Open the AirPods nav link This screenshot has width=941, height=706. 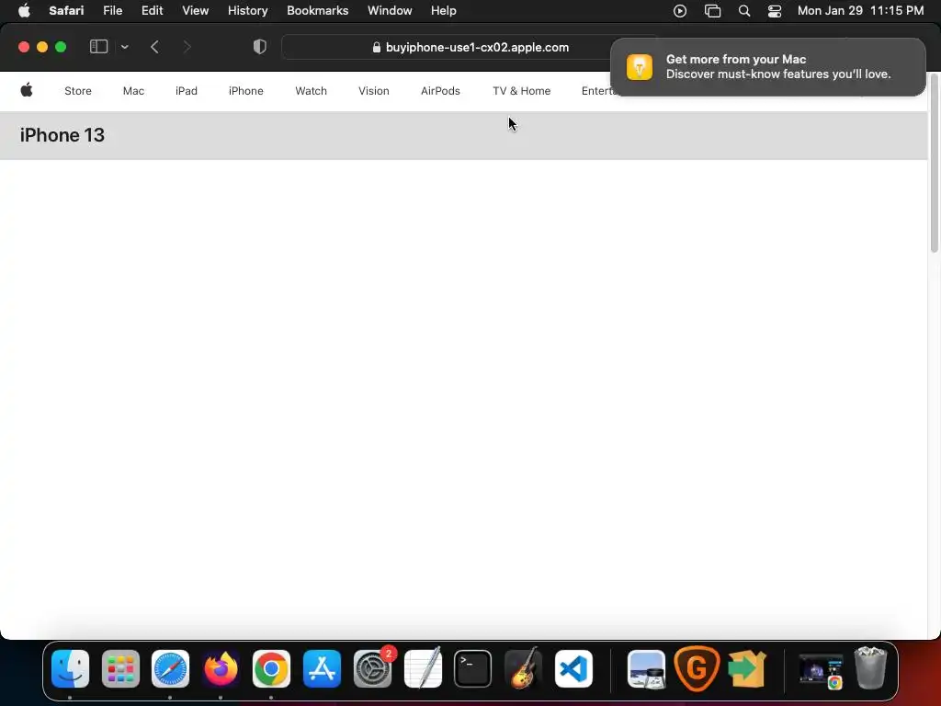pos(440,91)
